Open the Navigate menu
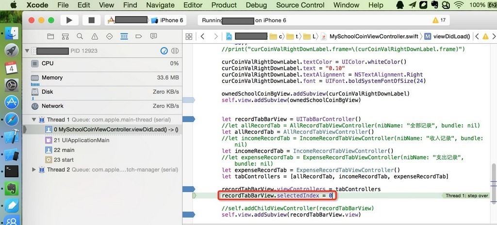Image resolution: width=497 pixels, height=225 pixels. click(x=160, y=5)
